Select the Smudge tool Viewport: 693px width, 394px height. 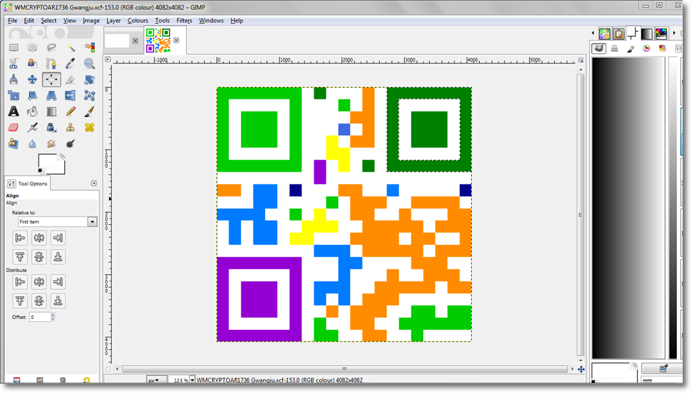point(51,144)
